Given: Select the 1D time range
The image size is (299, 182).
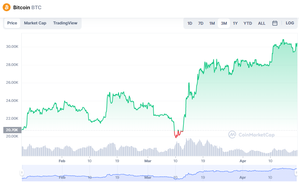Looking at the screenshot, I should (190, 23).
